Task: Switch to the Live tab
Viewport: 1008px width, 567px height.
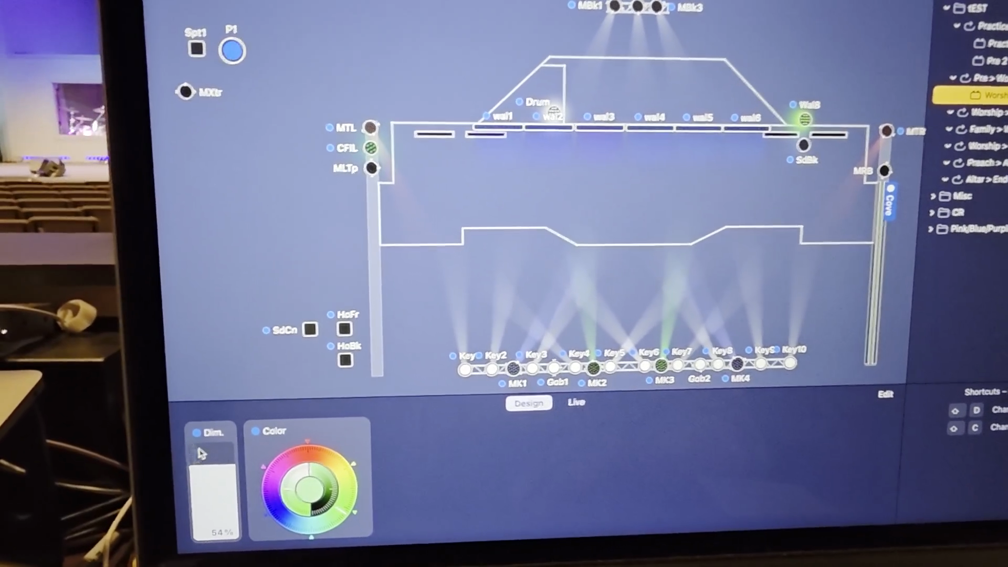Action: pos(576,402)
